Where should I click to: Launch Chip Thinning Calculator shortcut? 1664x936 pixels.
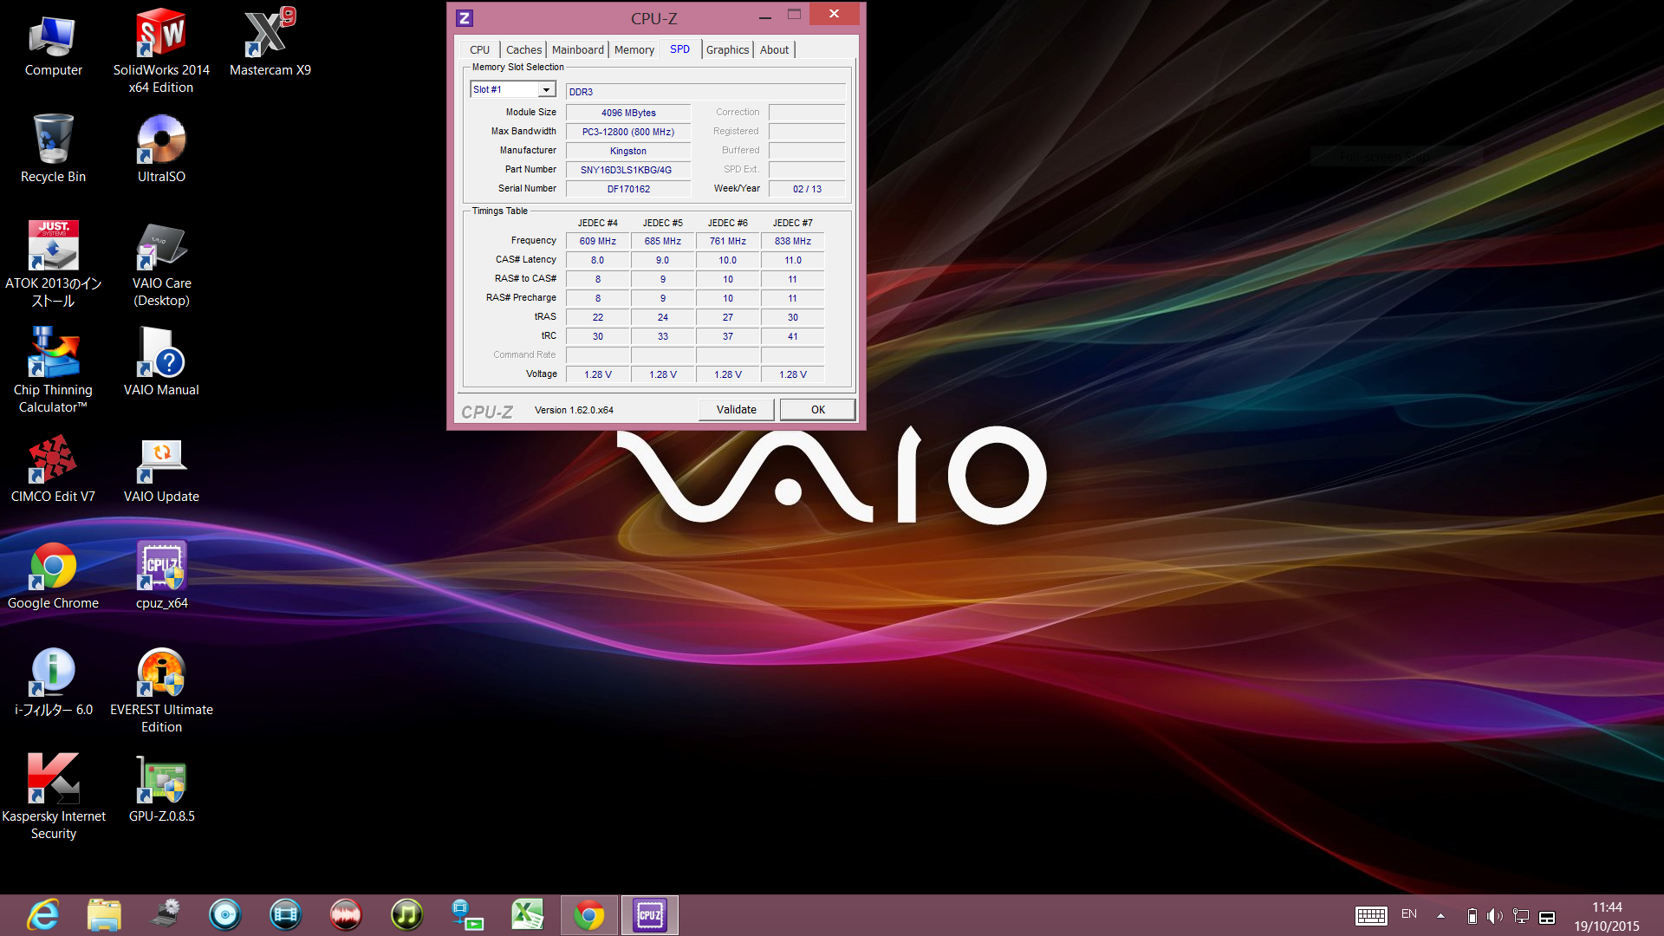(53, 370)
